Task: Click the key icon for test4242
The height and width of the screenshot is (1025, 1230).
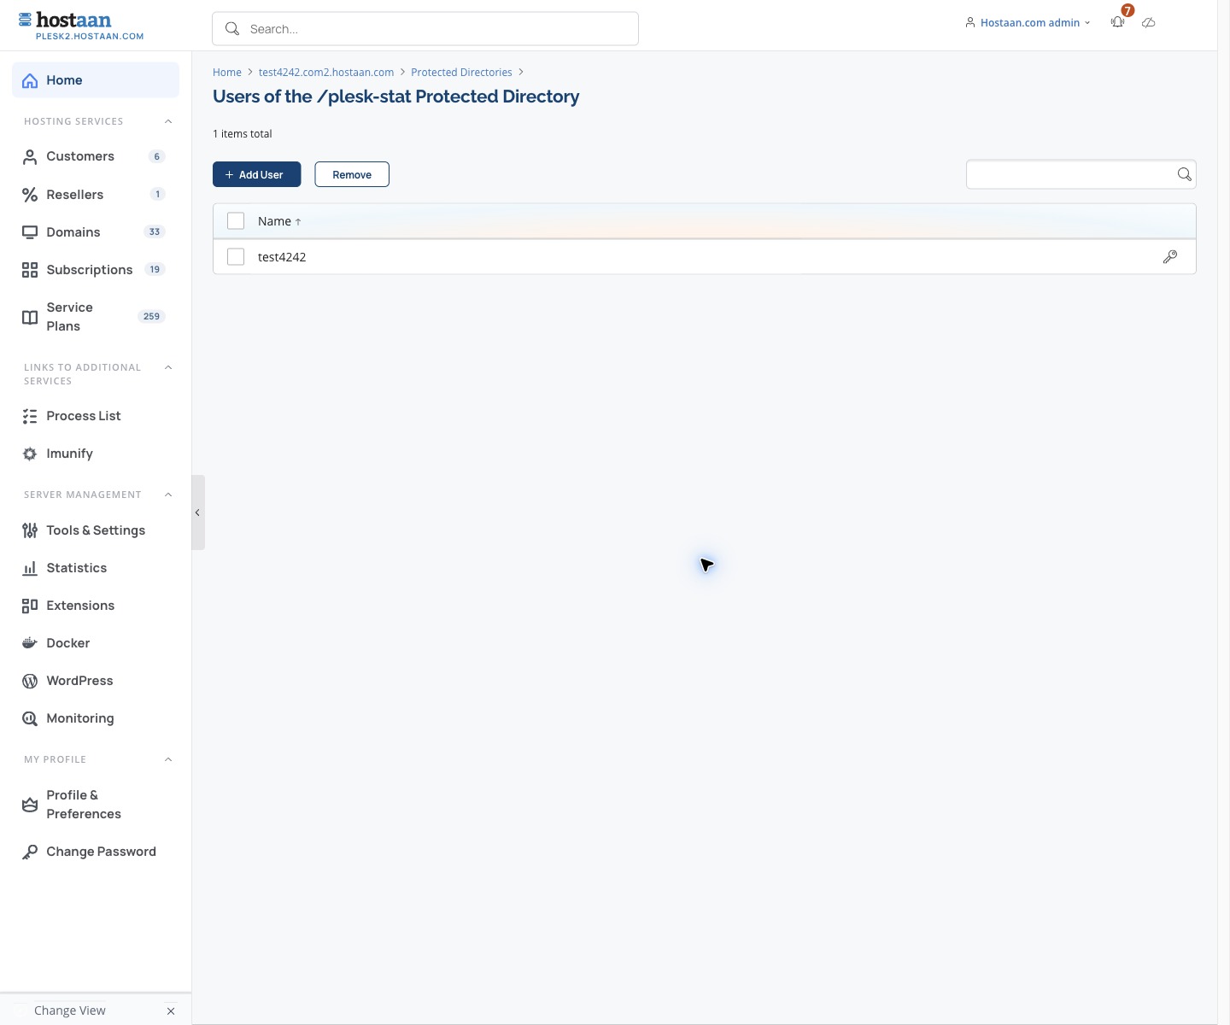Action: click(1170, 256)
